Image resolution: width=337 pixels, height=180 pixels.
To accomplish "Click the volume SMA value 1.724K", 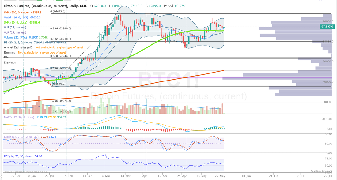I will [x=43, y=37].
